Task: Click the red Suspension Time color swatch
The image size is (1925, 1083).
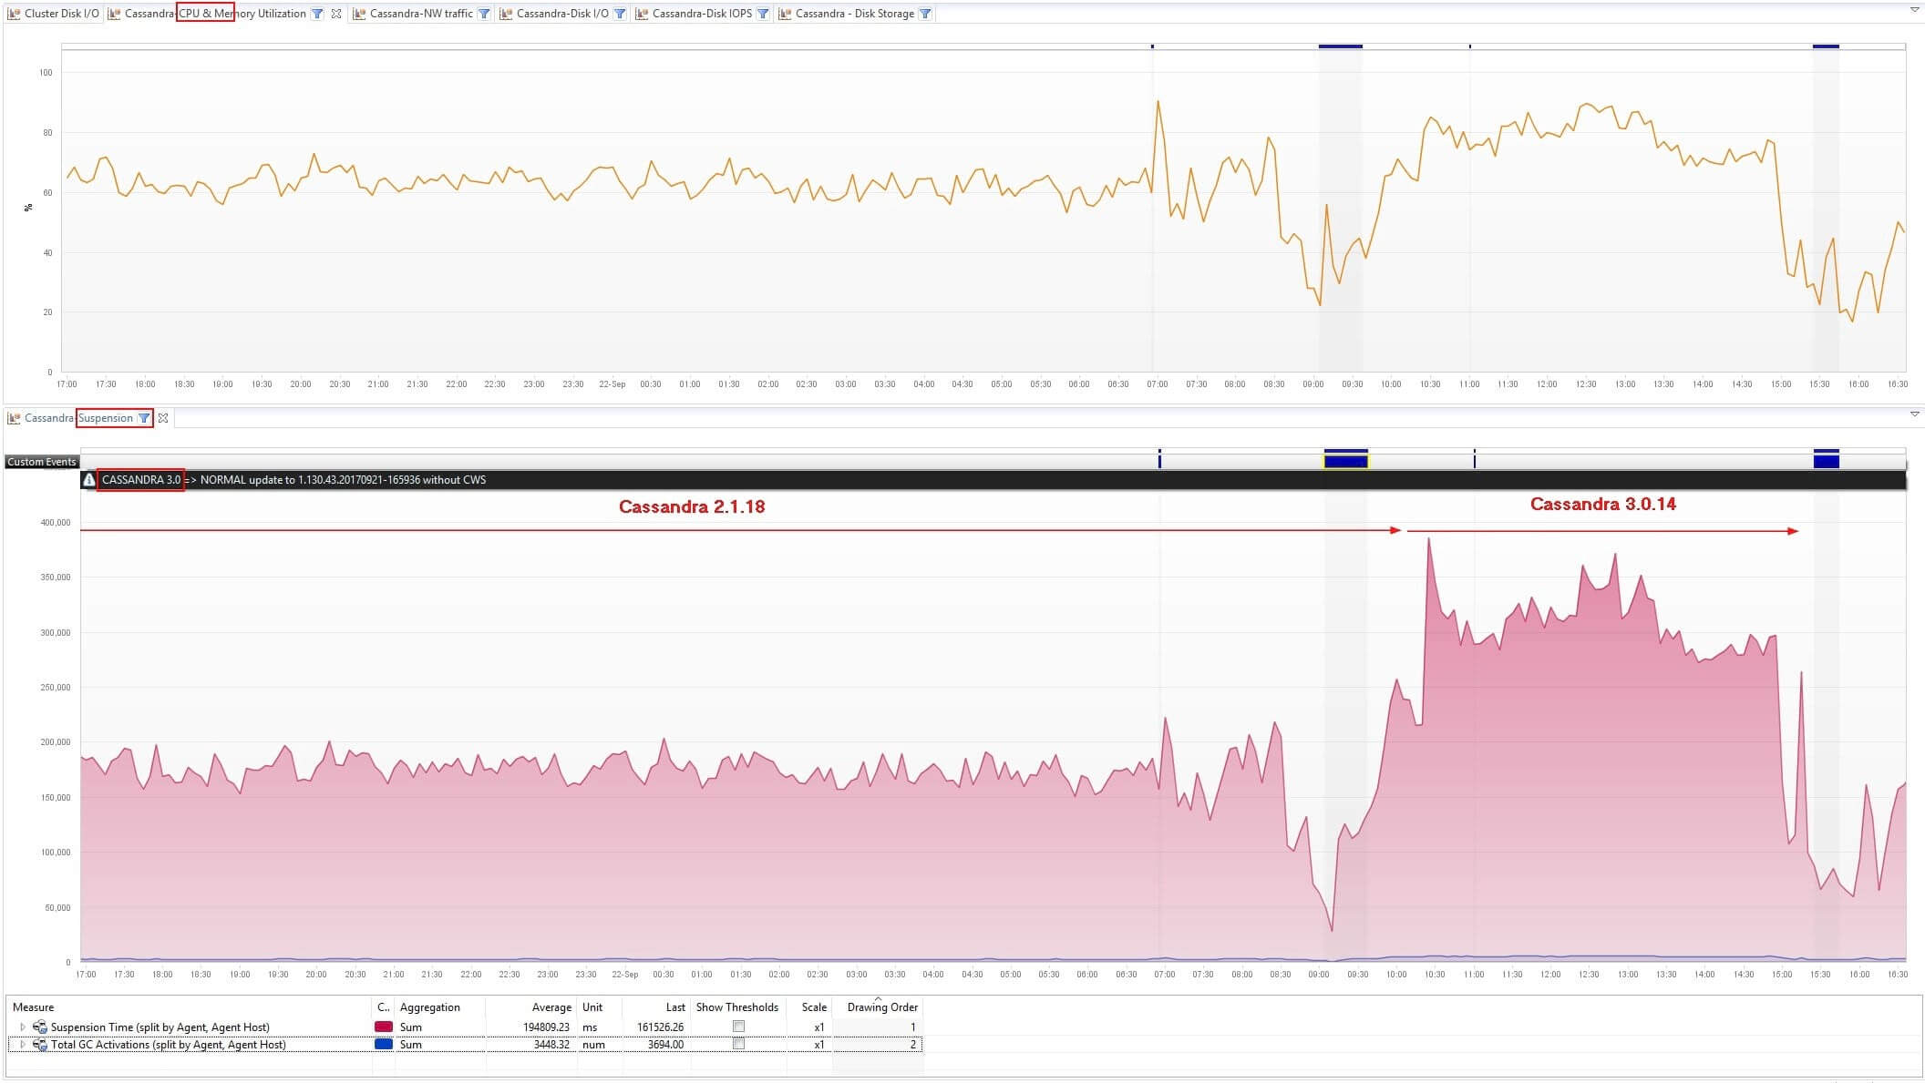Action: click(x=384, y=1027)
